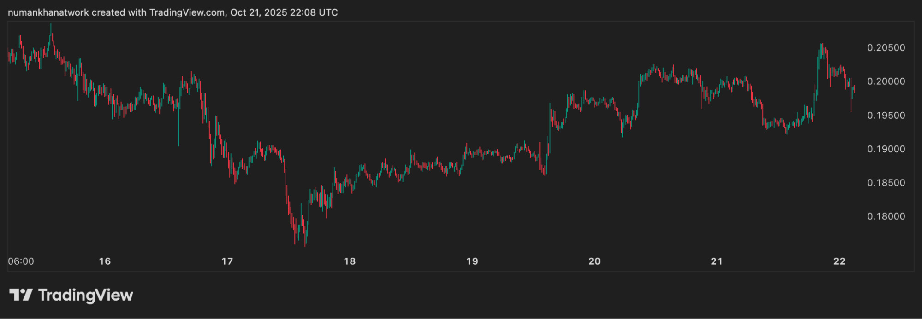Select the 0.18500 price axis label
The width and height of the screenshot is (922, 319).
pos(886,183)
